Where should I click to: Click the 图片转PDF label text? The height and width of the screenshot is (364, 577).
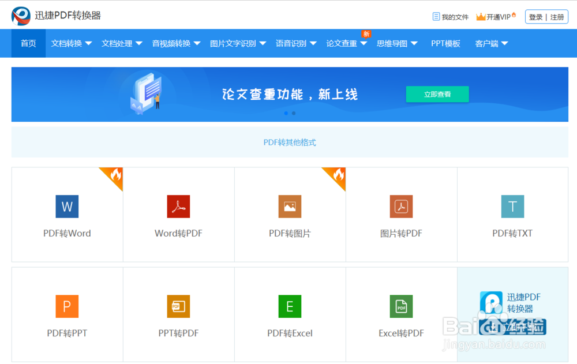tap(401, 234)
